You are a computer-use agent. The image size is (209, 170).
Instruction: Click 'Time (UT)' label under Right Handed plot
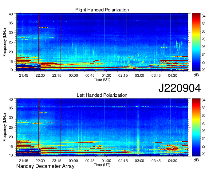pyautogui.click(x=102, y=79)
